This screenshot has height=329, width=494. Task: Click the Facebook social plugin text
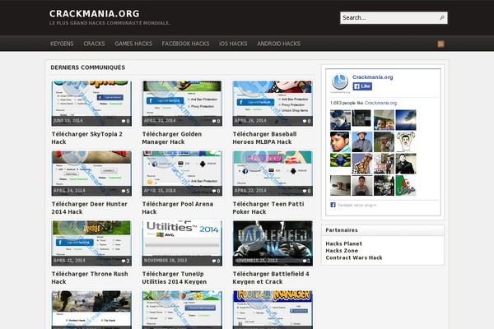pos(357,205)
